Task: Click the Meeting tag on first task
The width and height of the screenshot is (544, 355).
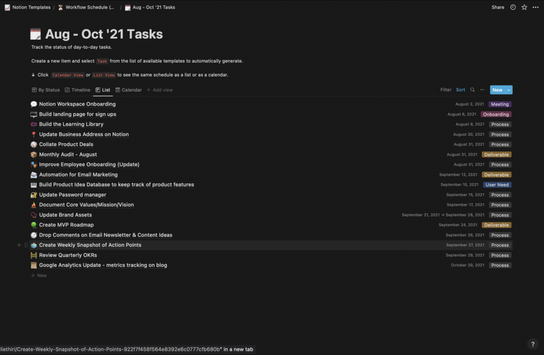Action: 500,104
